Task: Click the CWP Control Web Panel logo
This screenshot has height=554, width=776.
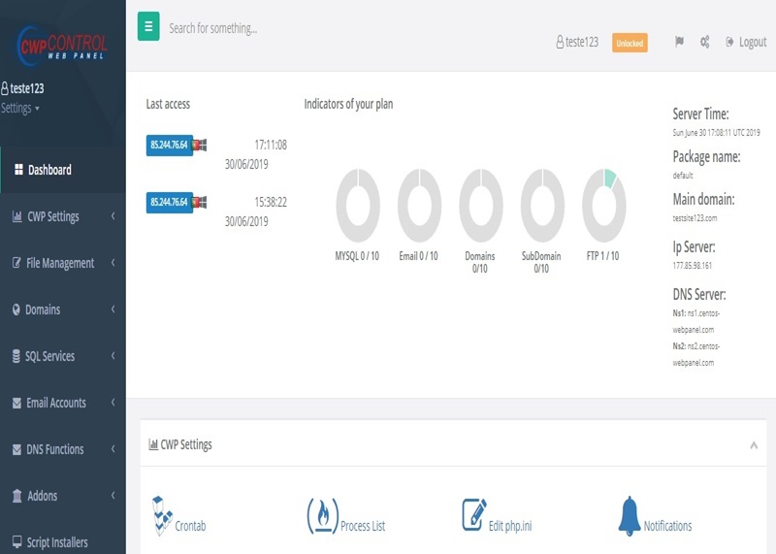Action: 62,47
